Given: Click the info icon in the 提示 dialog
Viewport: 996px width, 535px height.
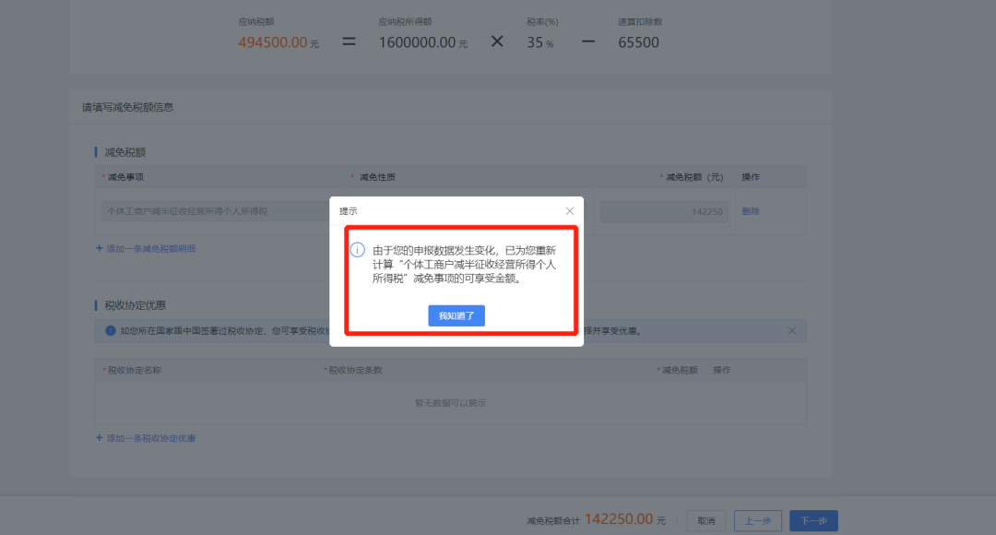Looking at the screenshot, I should [x=358, y=250].
